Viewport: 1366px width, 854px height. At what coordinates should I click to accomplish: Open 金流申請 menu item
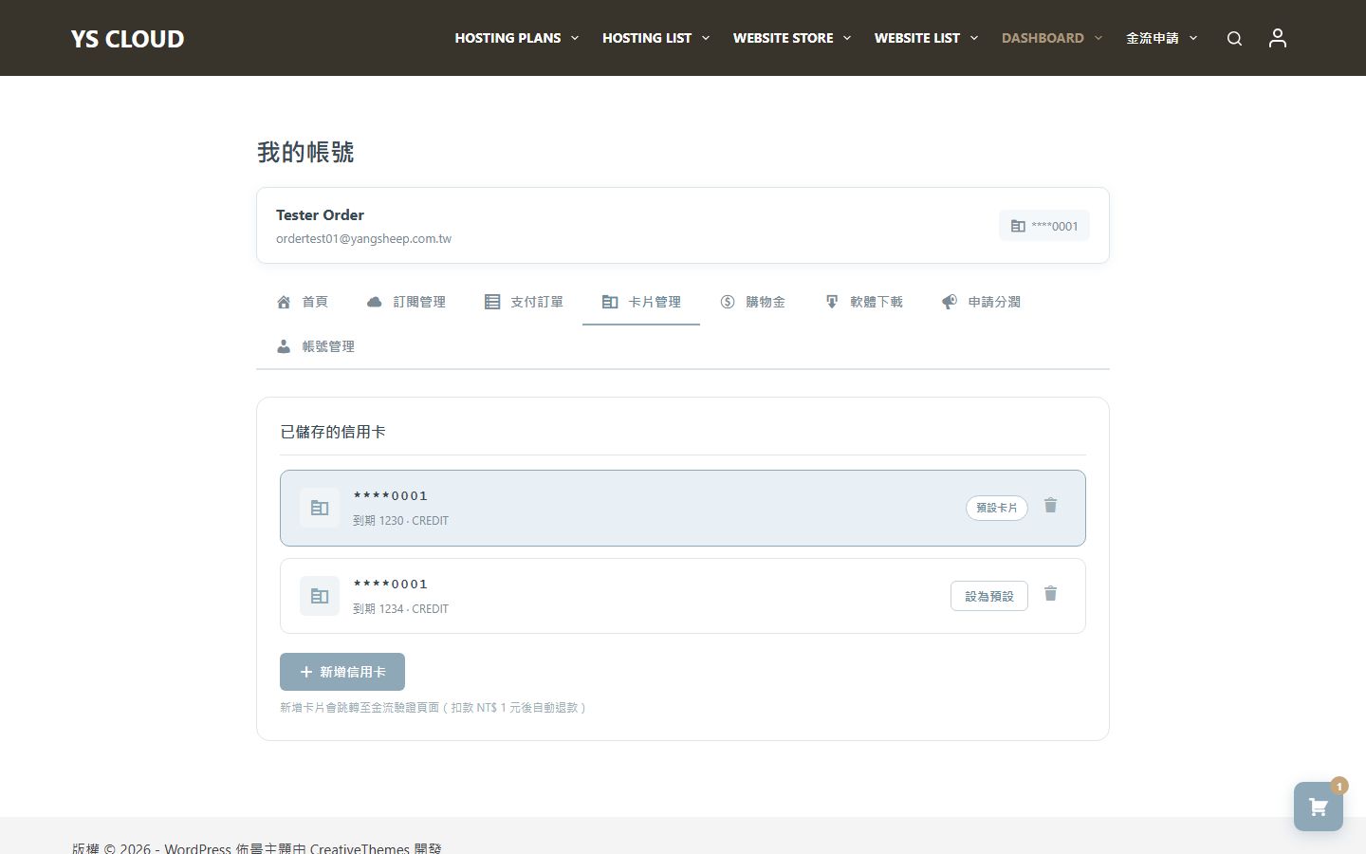1152,38
